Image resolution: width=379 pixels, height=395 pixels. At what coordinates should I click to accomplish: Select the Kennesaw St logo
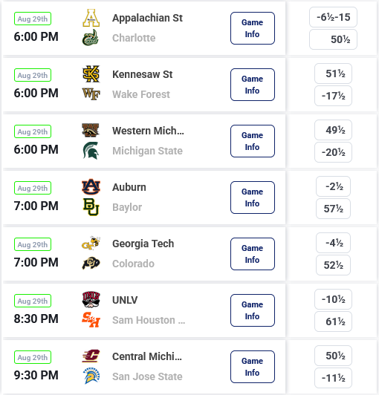click(x=91, y=74)
